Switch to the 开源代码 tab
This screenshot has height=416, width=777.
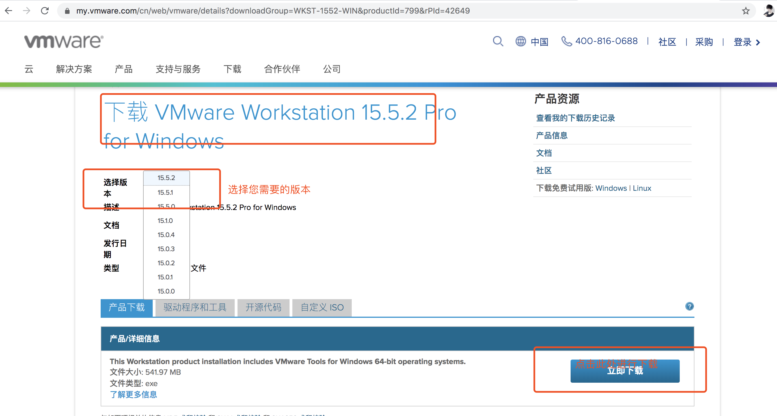pos(263,308)
